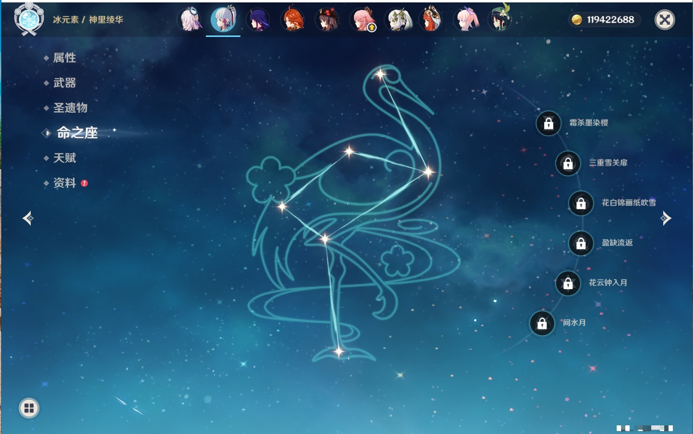The width and height of the screenshot is (693, 434).
Task: Switch to the orange-haired character portrait
Action: (293, 20)
